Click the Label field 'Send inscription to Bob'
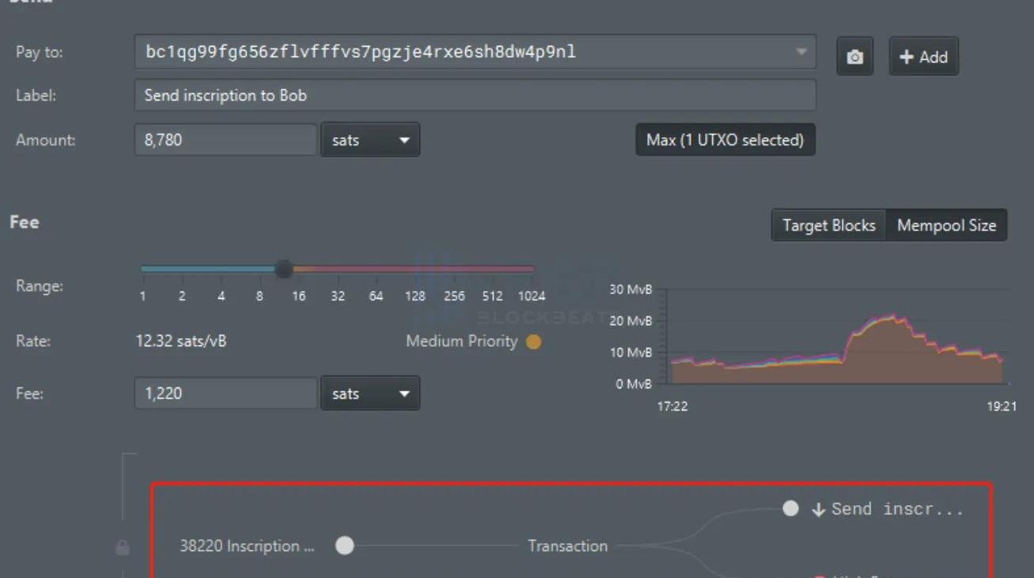Image resolution: width=1034 pixels, height=578 pixels. click(475, 96)
